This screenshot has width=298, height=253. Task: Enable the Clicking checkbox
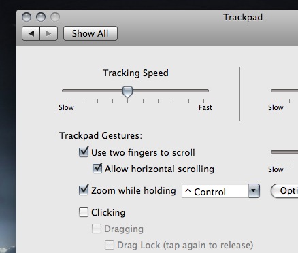tap(84, 212)
